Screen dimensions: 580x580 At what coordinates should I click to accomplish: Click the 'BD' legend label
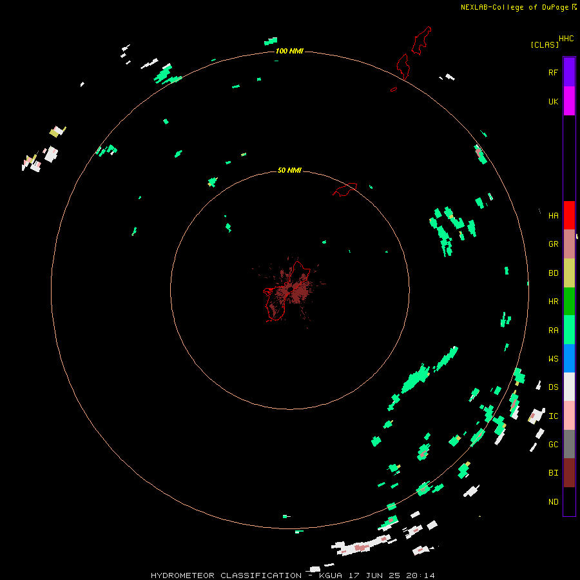pyautogui.click(x=553, y=273)
